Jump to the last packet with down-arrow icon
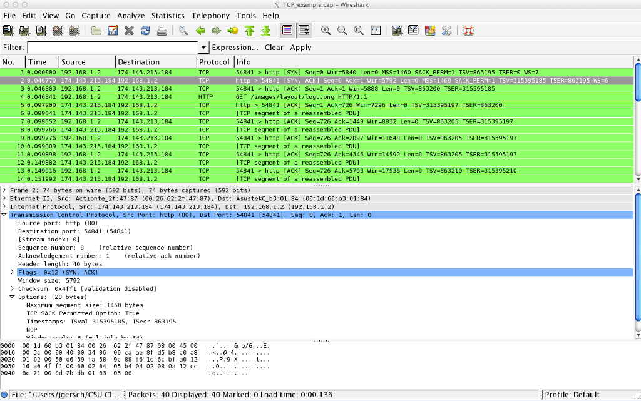The image size is (641, 401). coord(264,30)
